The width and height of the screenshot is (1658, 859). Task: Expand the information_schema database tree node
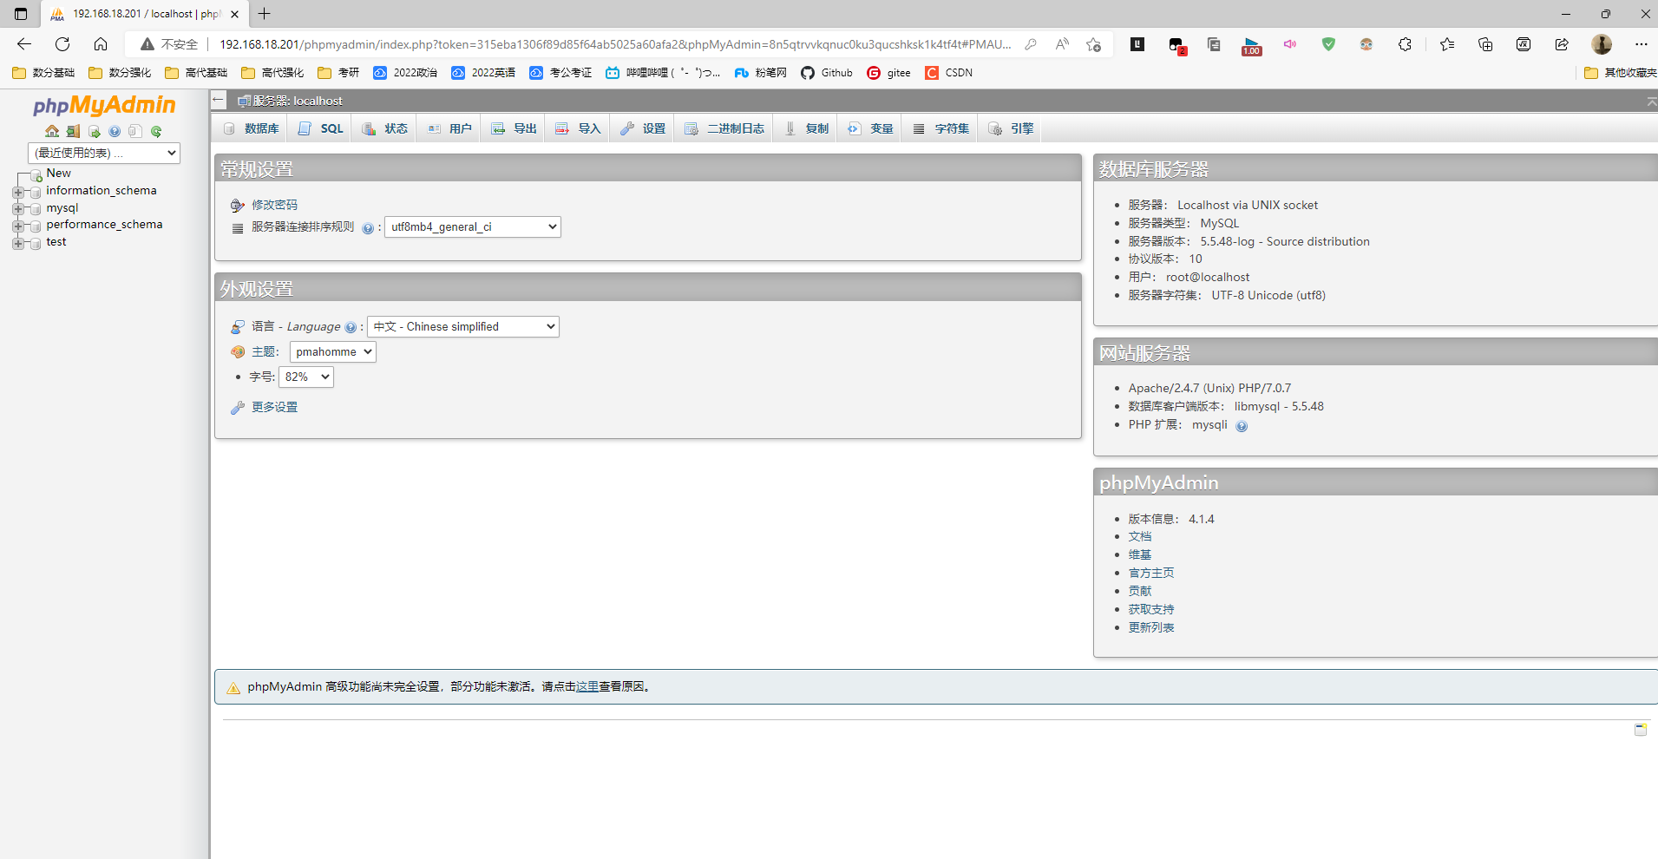coord(18,192)
